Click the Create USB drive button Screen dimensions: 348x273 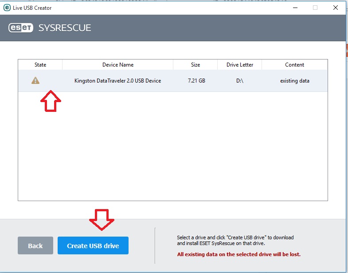pyautogui.click(x=93, y=245)
